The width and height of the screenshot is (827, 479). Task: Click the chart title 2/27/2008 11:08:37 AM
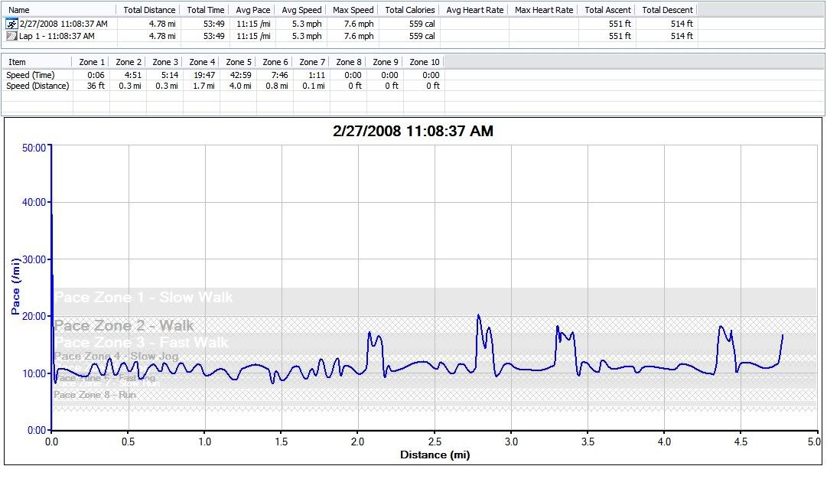(x=413, y=132)
